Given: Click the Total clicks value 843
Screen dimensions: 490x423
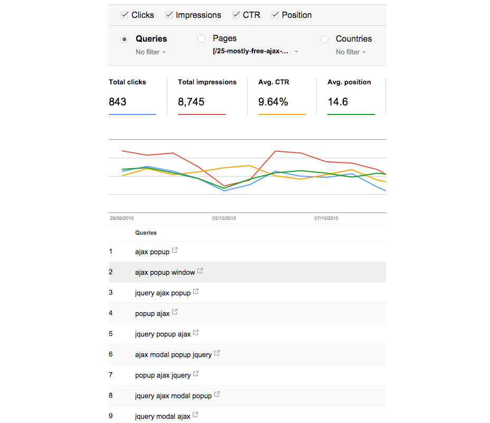Looking at the screenshot, I should pyautogui.click(x=118, y=102).
